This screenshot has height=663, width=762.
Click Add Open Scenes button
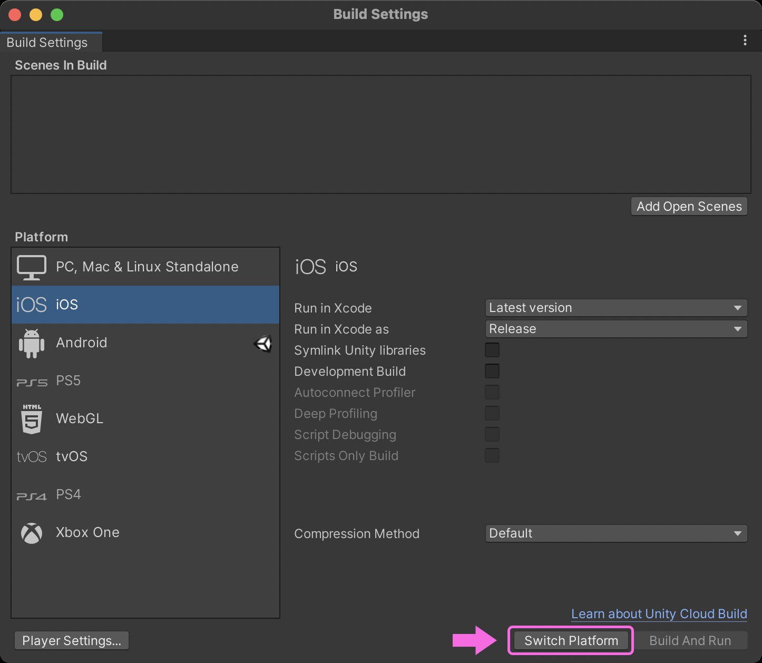(x=689, y=207)
